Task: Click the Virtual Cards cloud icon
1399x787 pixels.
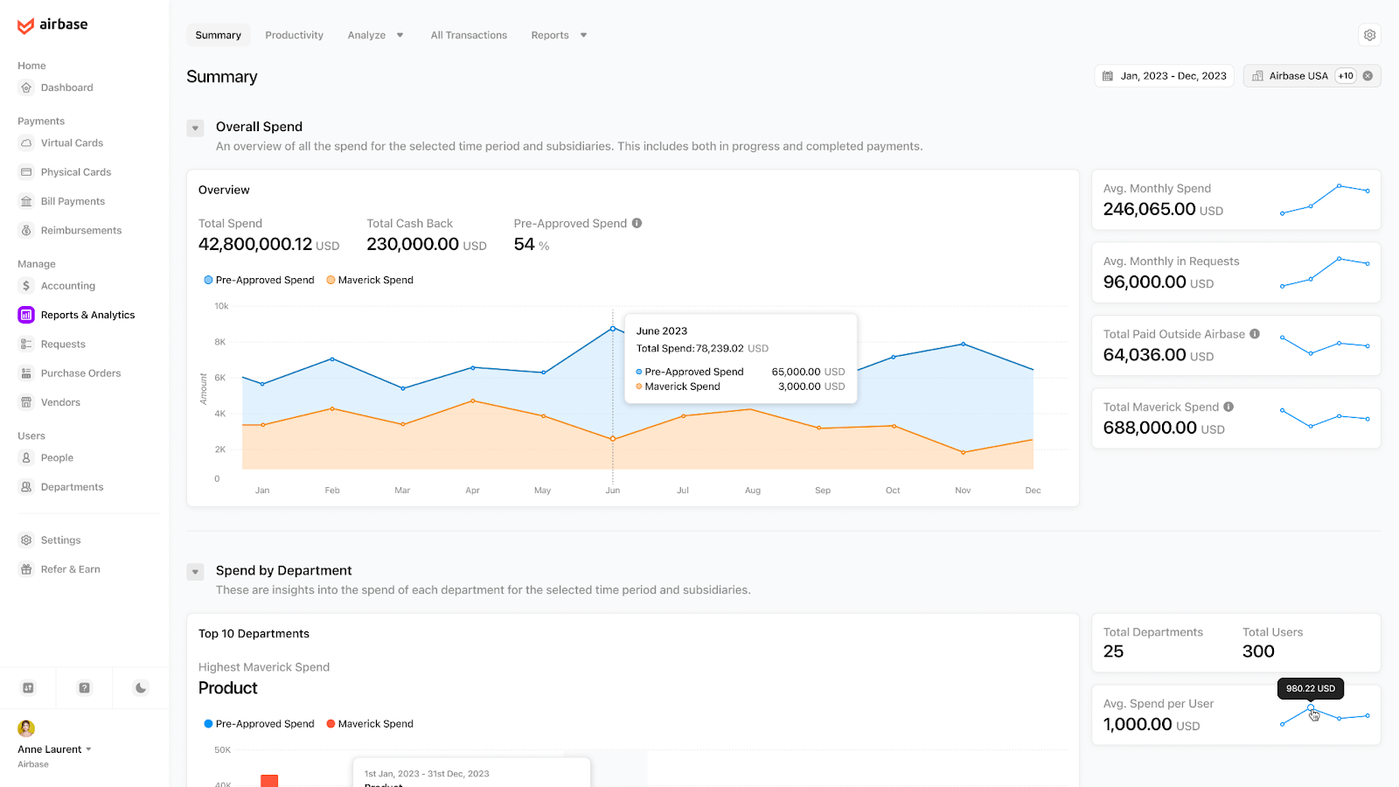Action: 26,143
